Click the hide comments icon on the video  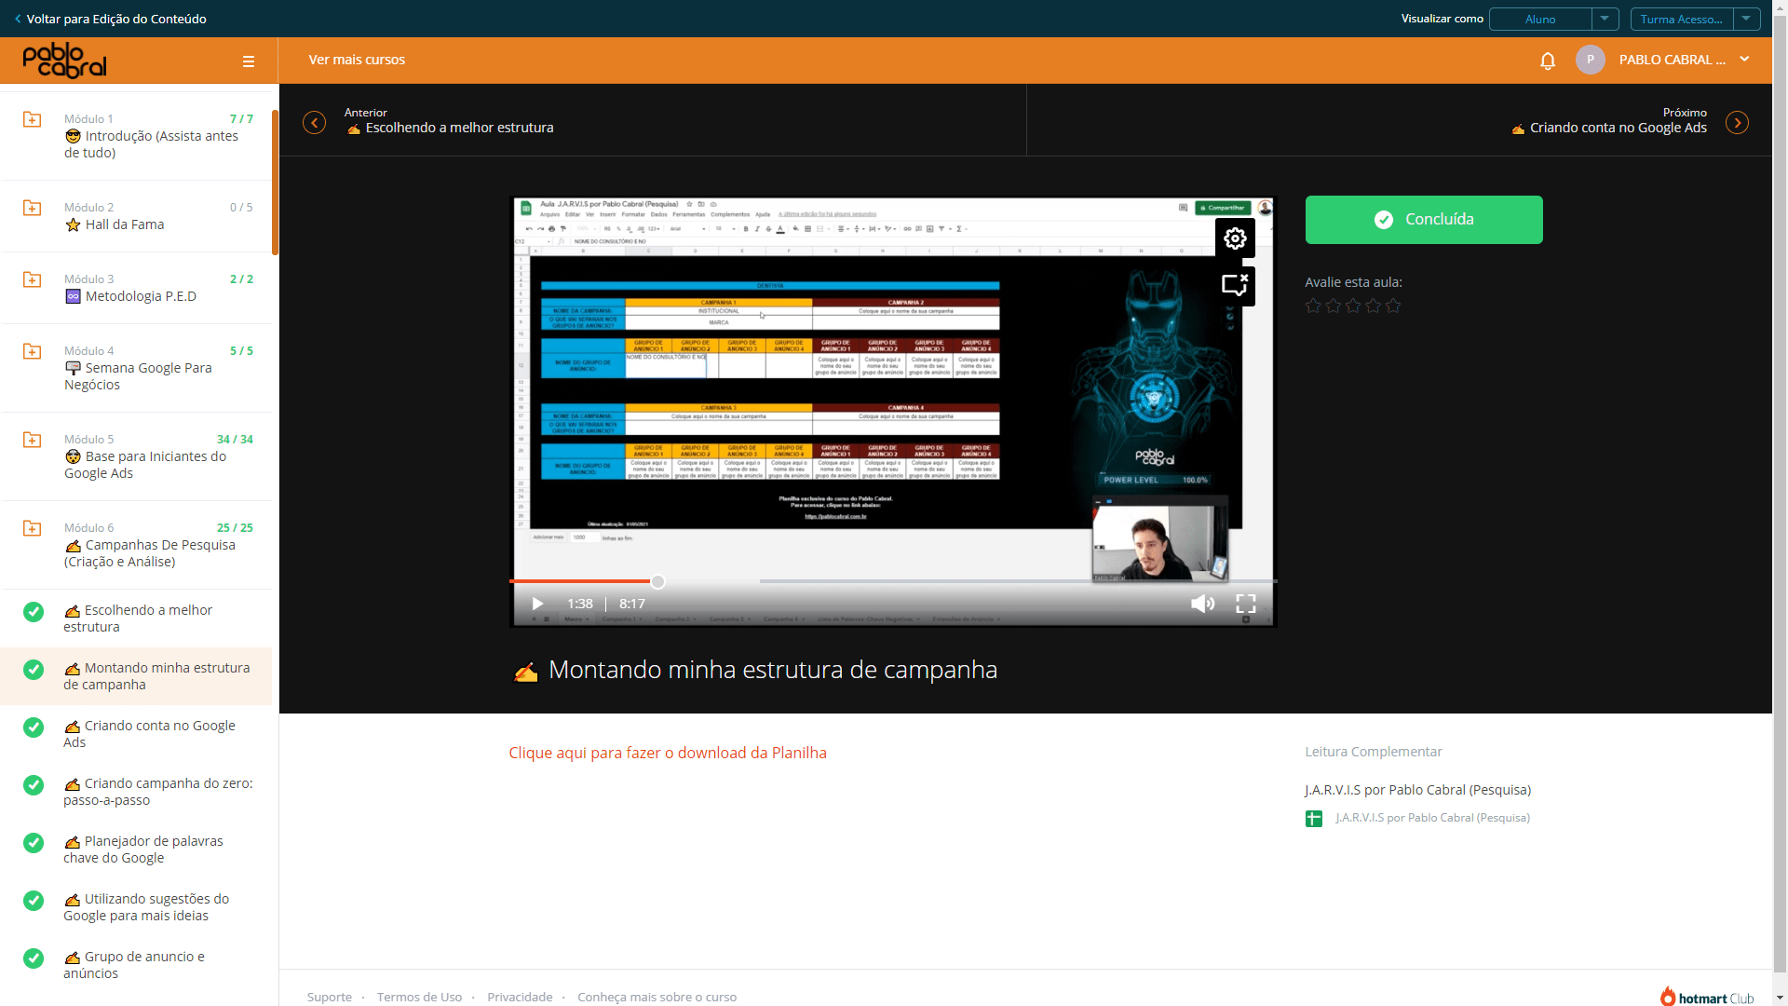point(1235,285)
